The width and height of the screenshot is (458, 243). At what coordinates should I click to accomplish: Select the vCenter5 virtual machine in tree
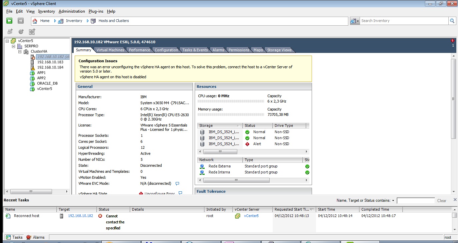click(44, 89)
